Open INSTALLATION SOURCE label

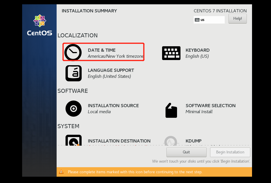(113, 106)
